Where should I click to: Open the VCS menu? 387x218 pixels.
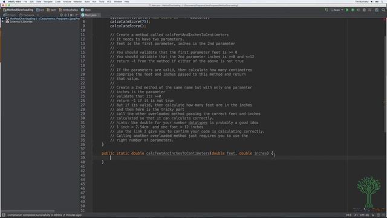click(x=109, y=1)
